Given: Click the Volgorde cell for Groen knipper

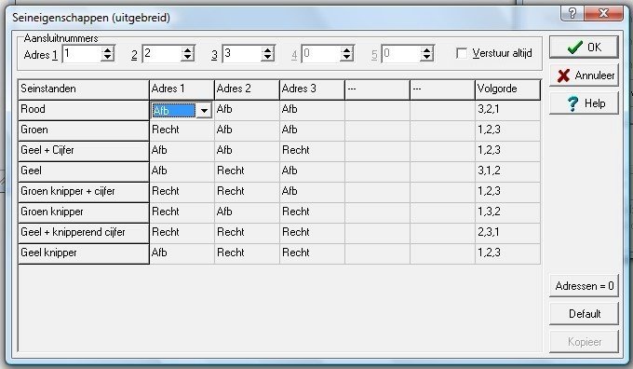Looking at the screenshot, I should click(507, 212).
